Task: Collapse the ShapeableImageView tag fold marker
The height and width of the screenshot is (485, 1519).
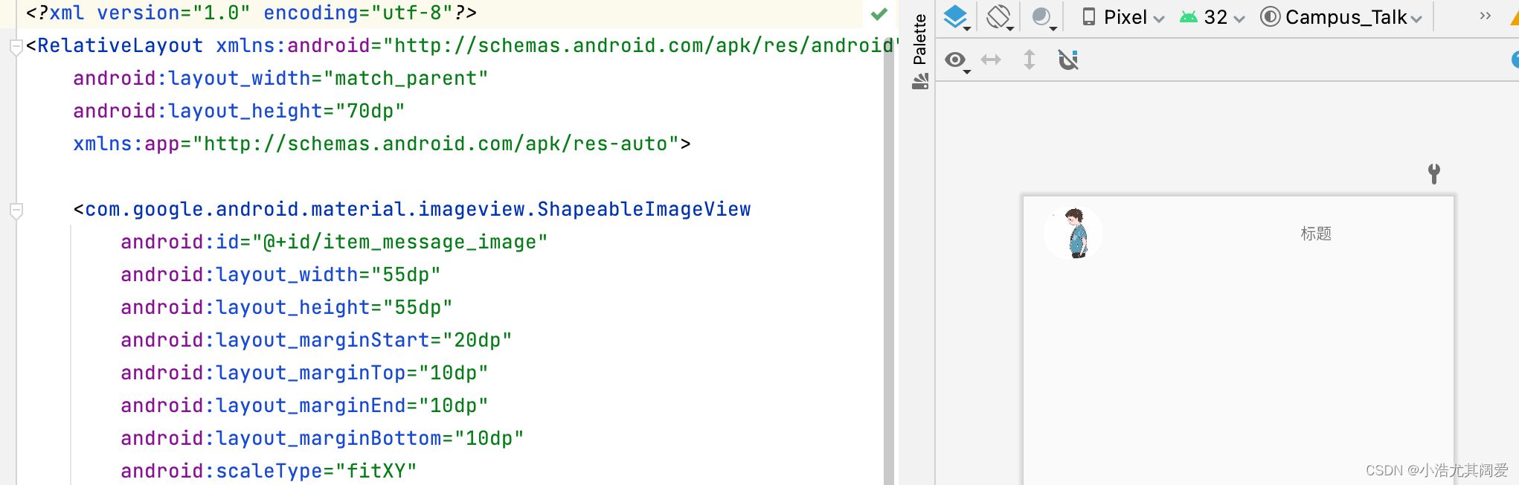Action: pyautogui.click(x=16, y=211)
